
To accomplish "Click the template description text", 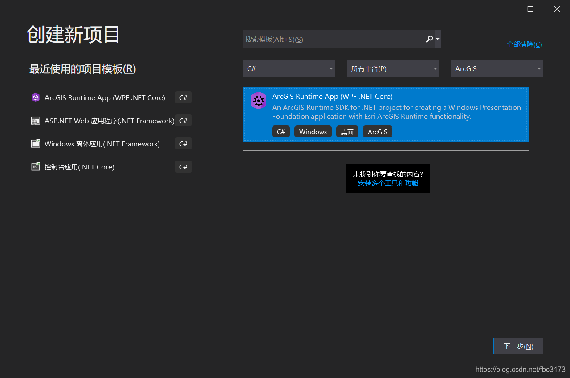I will [x=396, y=112].
